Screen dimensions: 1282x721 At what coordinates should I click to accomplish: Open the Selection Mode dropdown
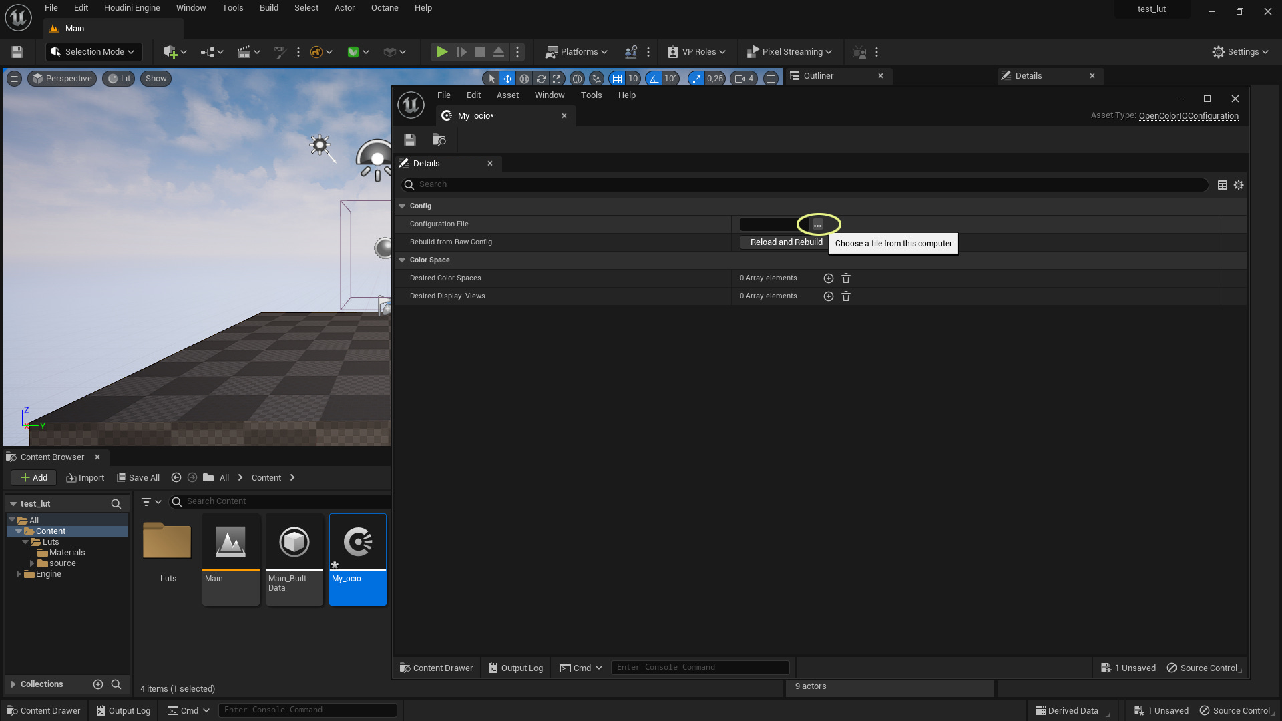pos(93,52)
